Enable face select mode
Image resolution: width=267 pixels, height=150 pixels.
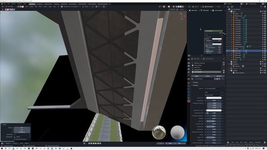(23, 7)
